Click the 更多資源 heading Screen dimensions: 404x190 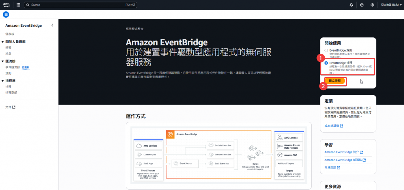click(333, 187)
